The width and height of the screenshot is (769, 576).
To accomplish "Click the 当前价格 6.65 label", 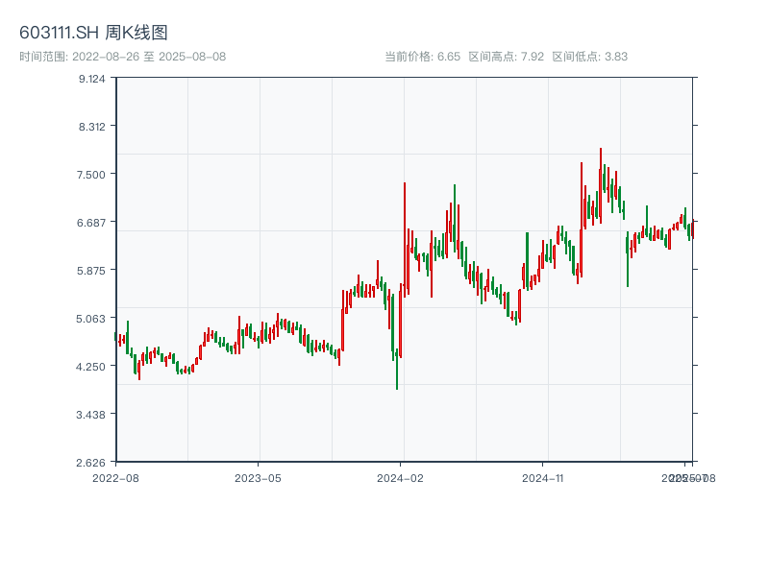I will coord(422,57).
